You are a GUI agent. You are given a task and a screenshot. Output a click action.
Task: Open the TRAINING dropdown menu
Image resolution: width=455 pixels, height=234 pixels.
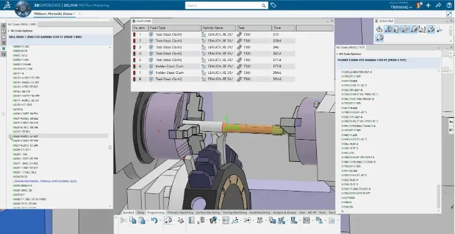(x=401, y=7)
